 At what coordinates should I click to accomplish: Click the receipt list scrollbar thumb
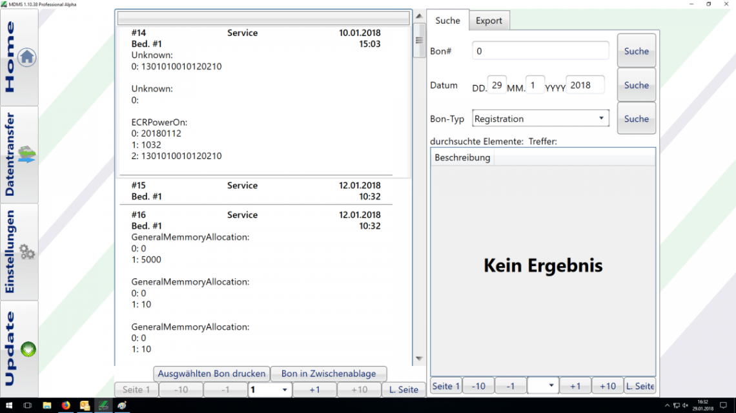pos(419,41)
